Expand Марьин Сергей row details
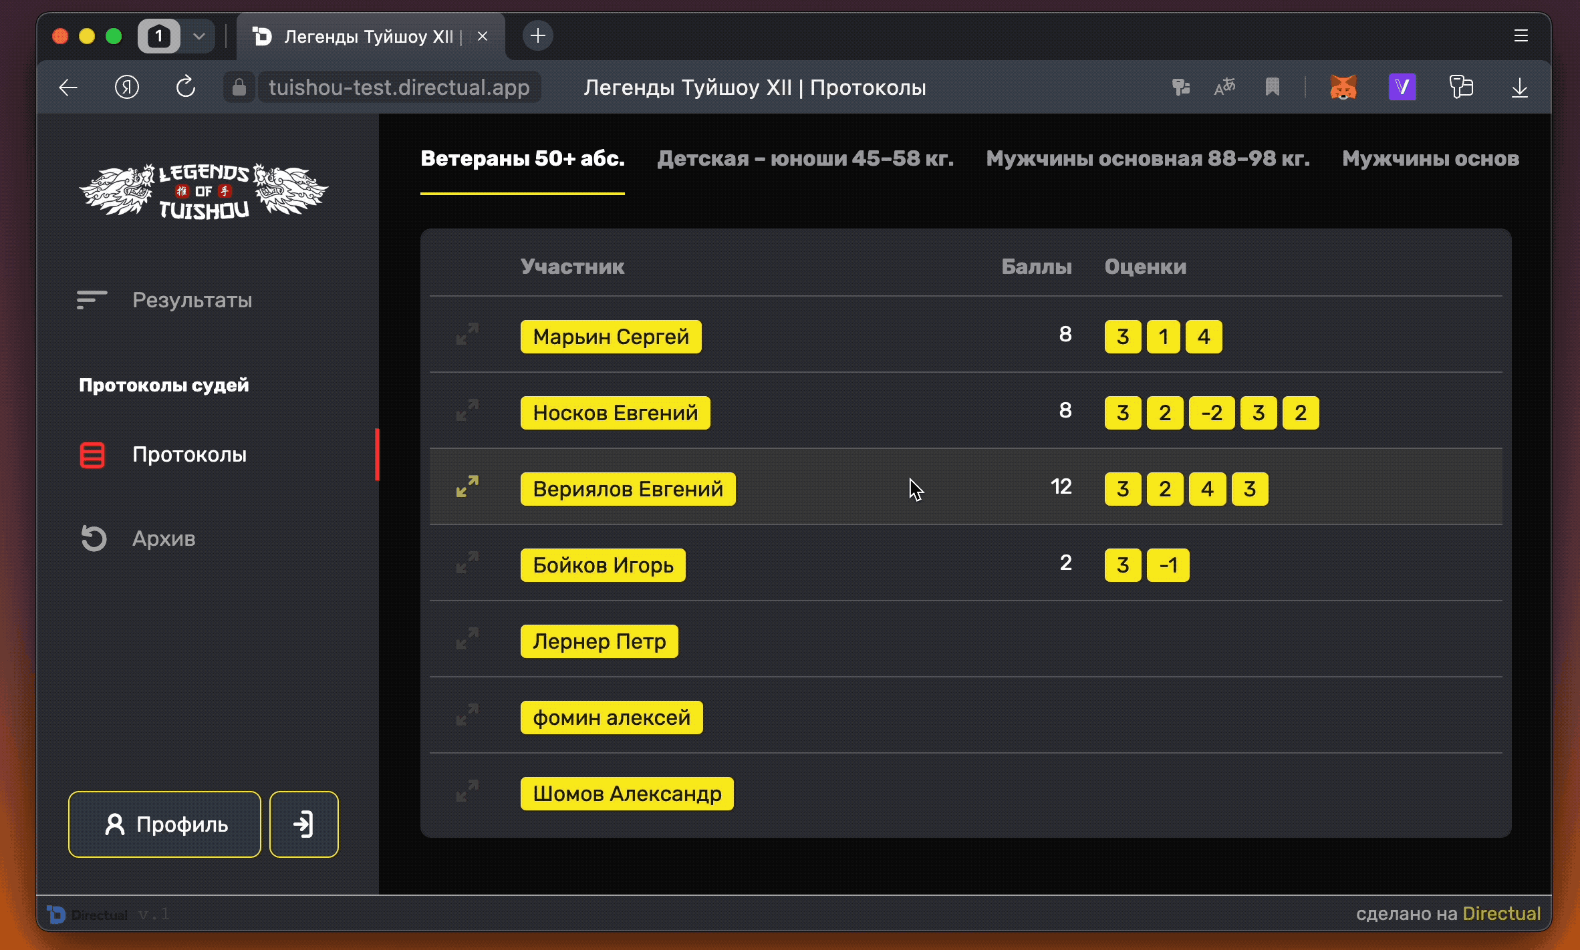The width and height of the screenshot is (1580, 950). (467, 334)
